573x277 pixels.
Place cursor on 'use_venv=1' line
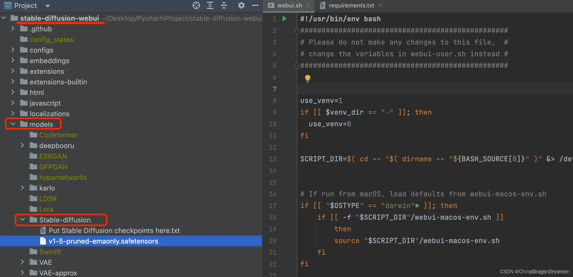tap(321, 101)
